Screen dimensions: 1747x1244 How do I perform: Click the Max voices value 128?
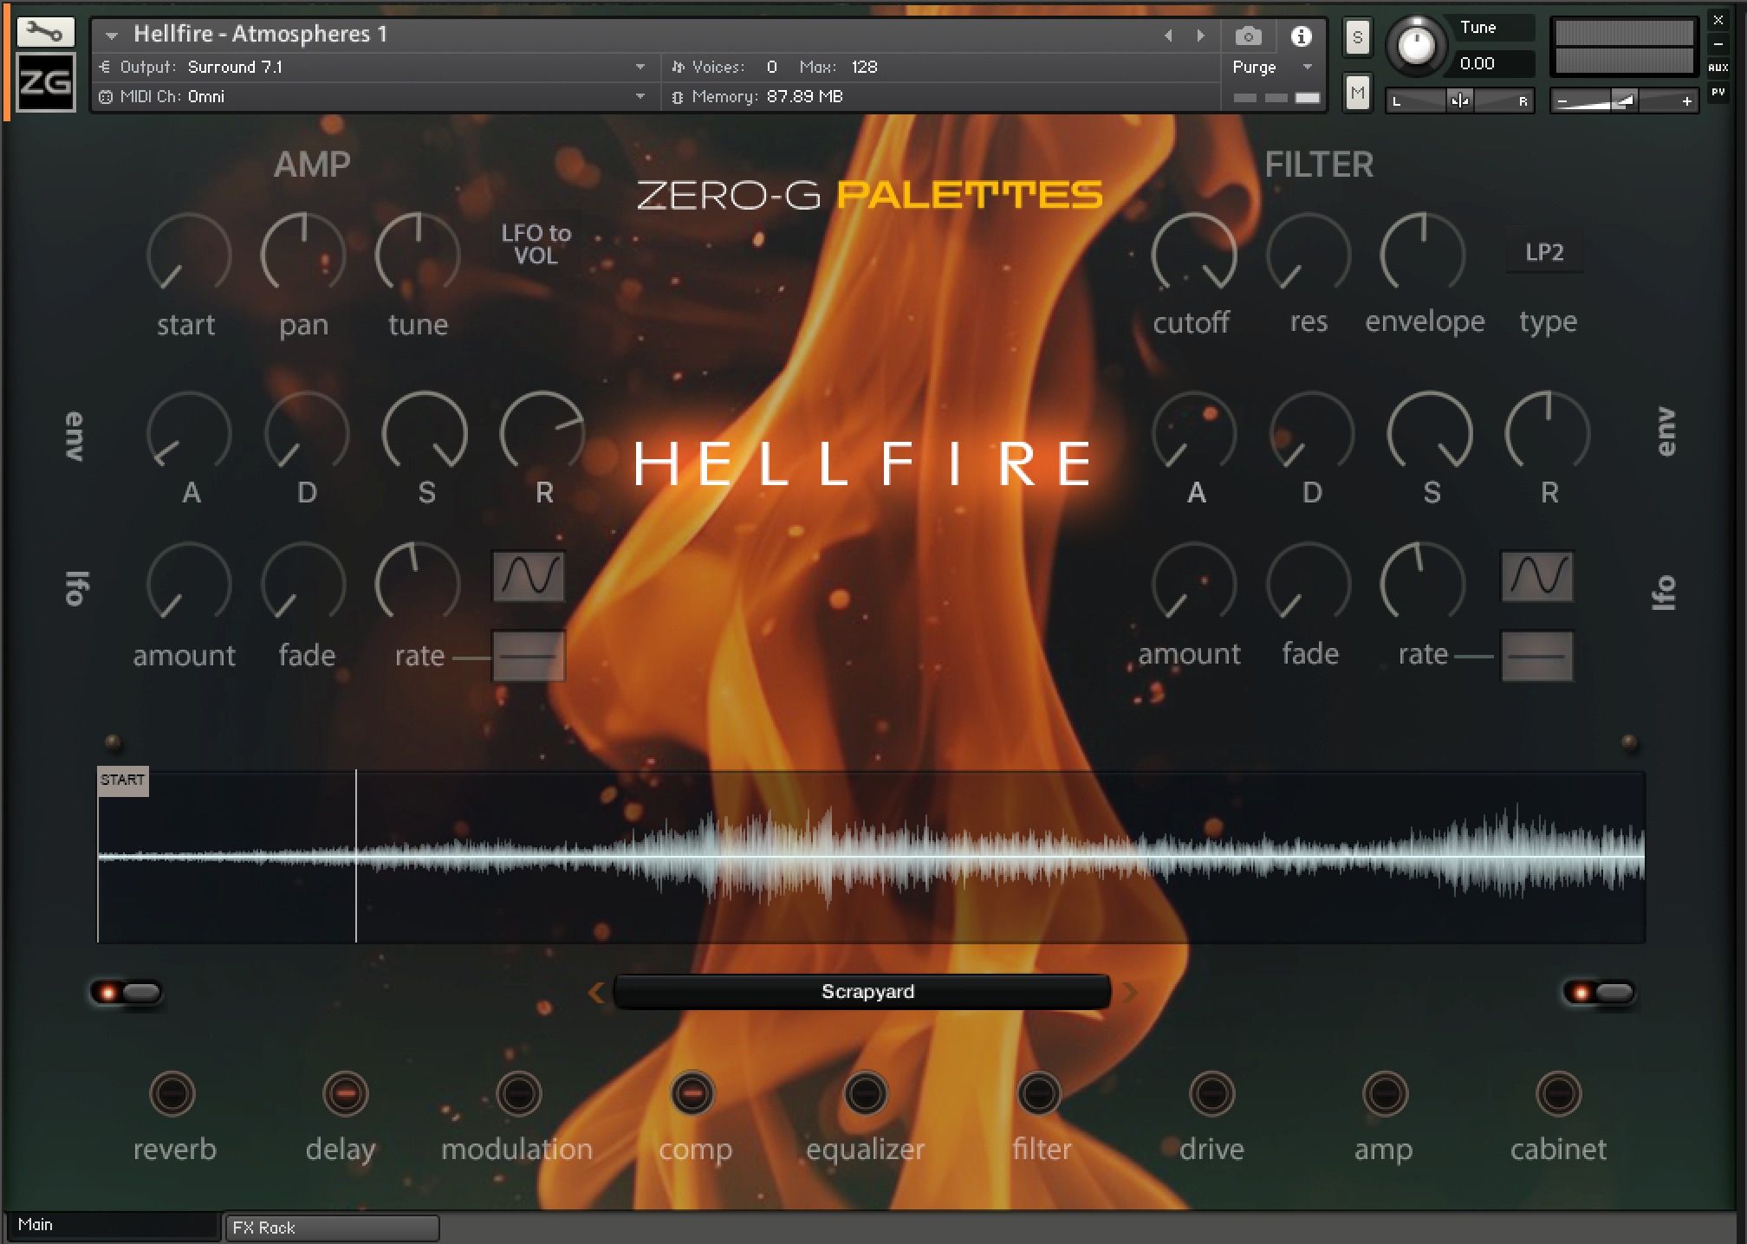[x=864, y=67]
